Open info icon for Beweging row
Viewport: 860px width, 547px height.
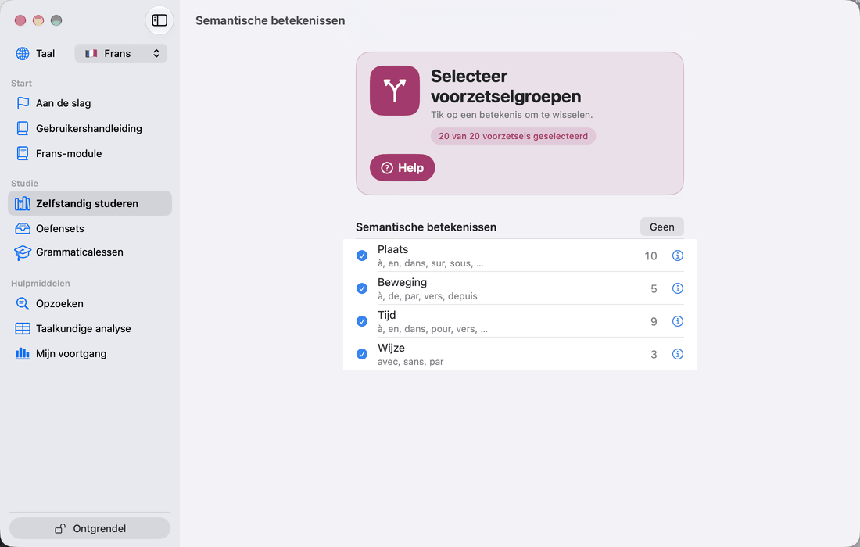(x=677, y=288)
